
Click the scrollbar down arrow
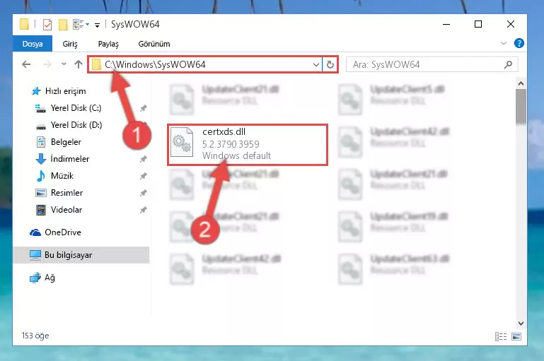521,324
